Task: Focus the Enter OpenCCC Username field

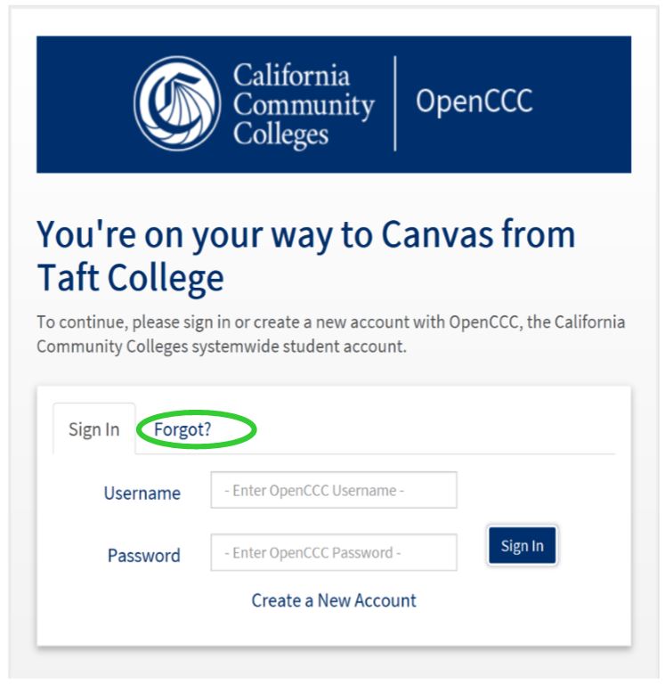Action: click(x=333, y=490)
